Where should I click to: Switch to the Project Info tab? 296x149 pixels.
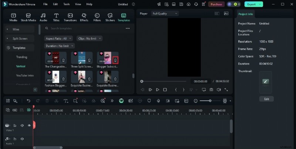click(246, 14)
